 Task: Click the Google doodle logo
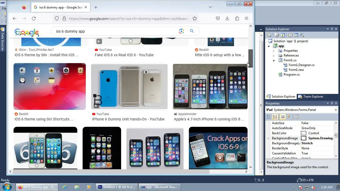[x=27, y=32]
